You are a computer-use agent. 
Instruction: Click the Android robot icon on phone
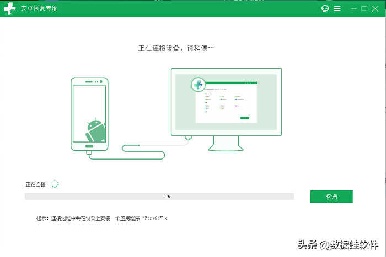coord(95,130)
